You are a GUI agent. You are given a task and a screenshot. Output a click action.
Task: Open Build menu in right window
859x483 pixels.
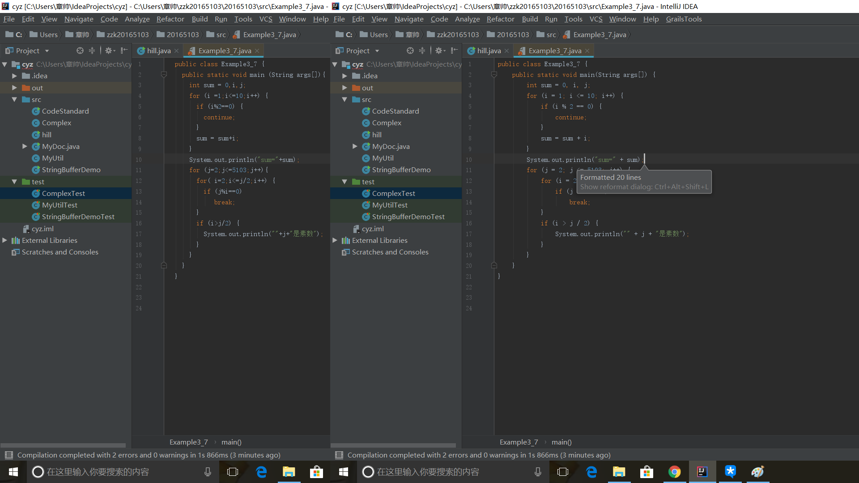point(530,19)
